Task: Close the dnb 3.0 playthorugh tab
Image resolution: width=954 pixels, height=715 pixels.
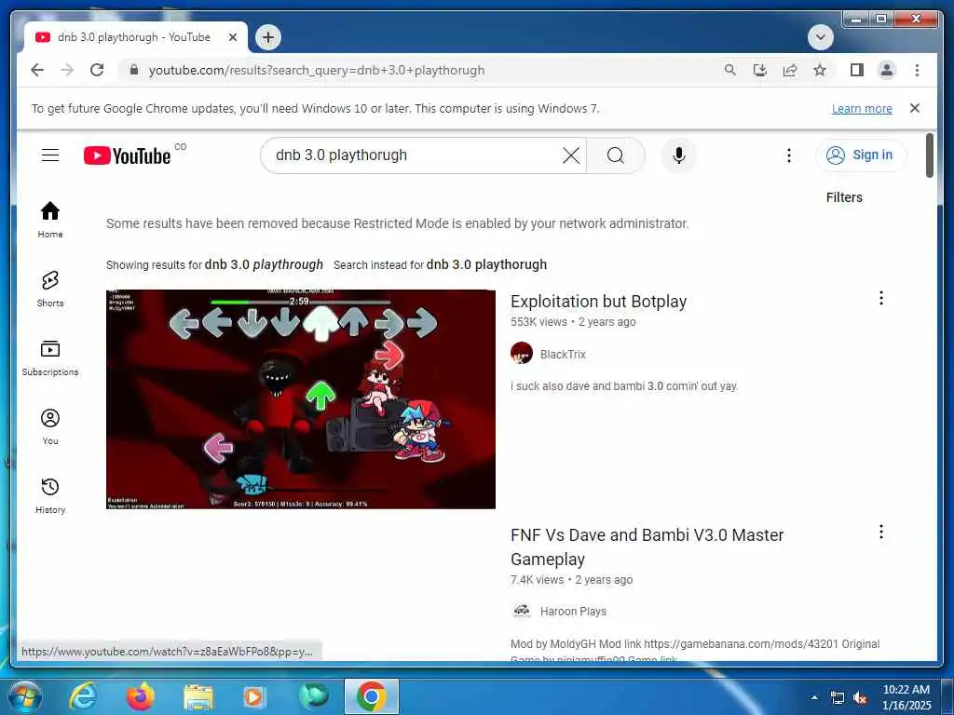Action: (232, 37)
